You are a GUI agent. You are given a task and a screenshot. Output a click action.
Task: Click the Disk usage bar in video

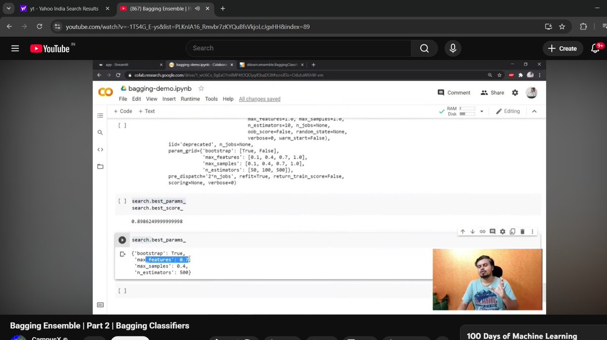[x=467, y=114]
